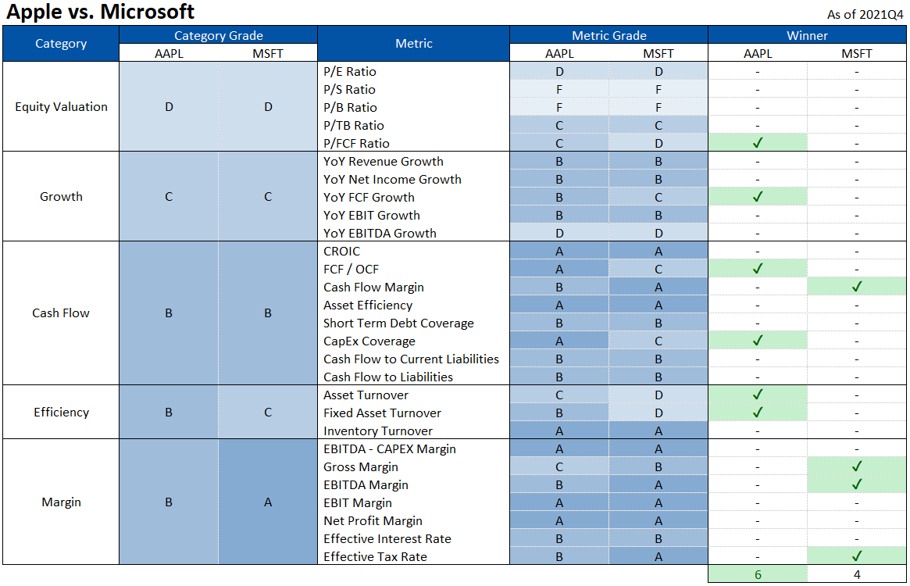
Task: Click AAPL winner checkmark for YoY FCF Growth
Action: click(x=758, y=196)
